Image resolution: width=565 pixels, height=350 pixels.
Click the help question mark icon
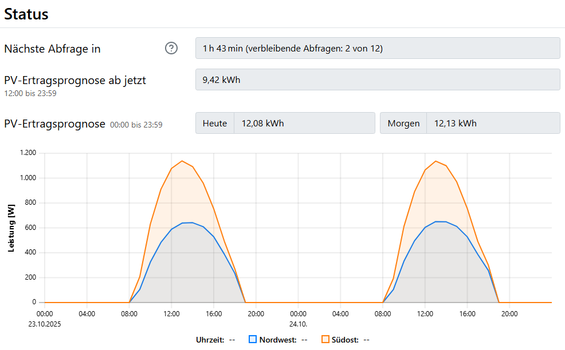click(x=171, y=49)
